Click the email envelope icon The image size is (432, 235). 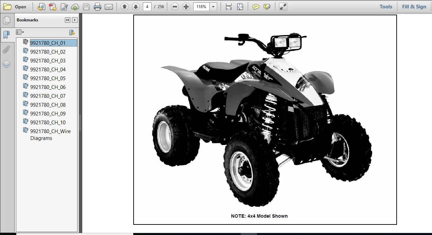tap(109, 6)
